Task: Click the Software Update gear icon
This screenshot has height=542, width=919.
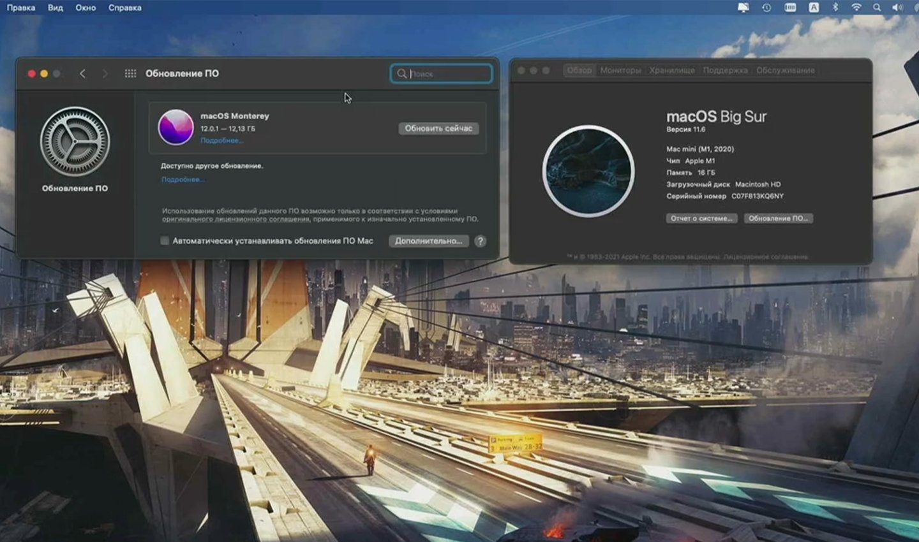Action: [x=75, y=142]
